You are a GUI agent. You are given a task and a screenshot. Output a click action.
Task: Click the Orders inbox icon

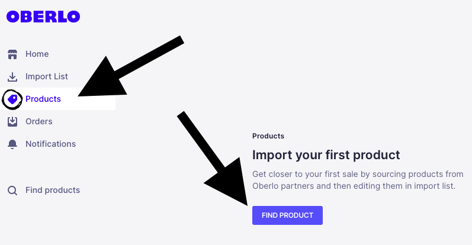tap(12, 121)
